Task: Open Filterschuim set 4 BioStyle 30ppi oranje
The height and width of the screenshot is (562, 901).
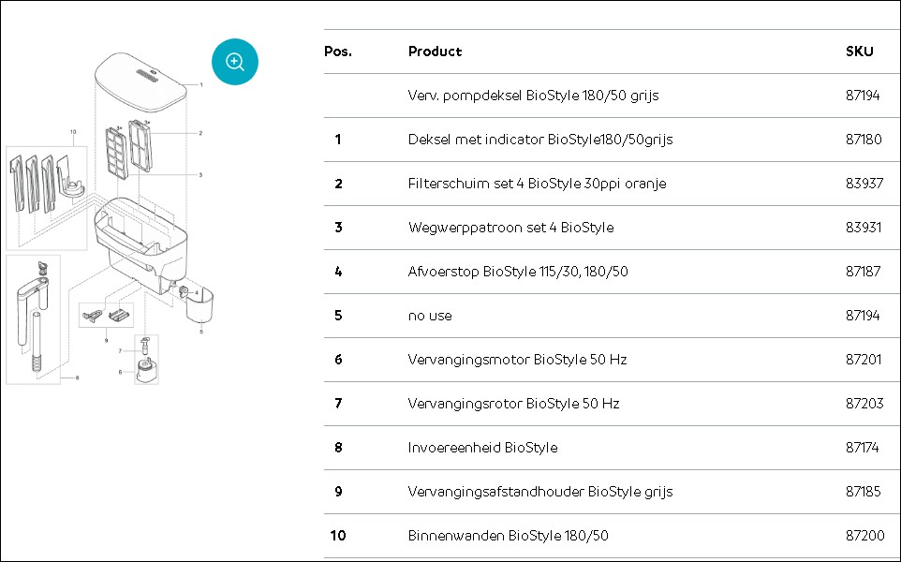Action: (x=537, y=184)
